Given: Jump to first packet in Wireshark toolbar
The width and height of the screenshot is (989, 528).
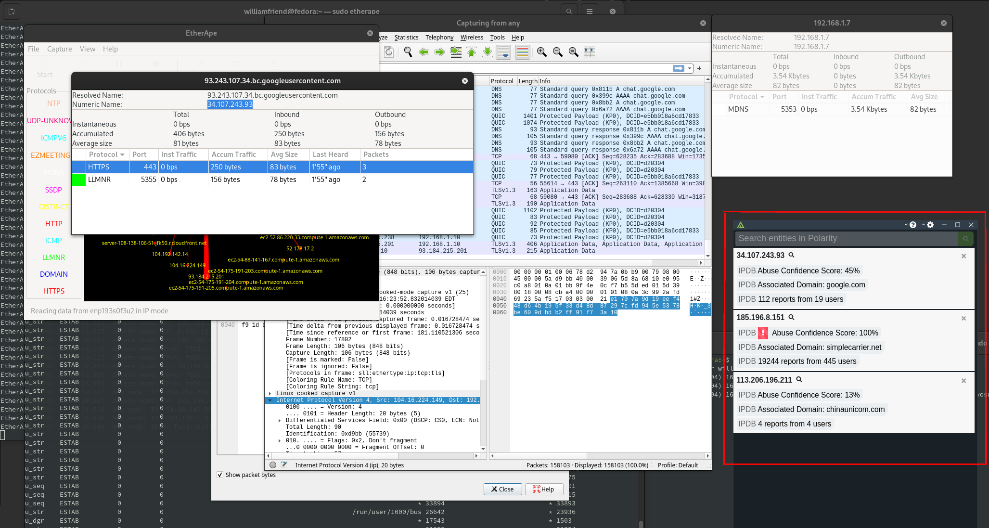Looking at the screenshot, I should click(472, 52).
